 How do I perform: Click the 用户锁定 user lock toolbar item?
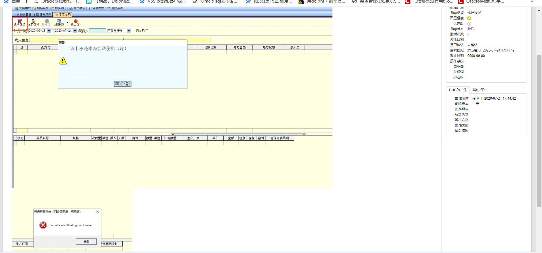77,8
